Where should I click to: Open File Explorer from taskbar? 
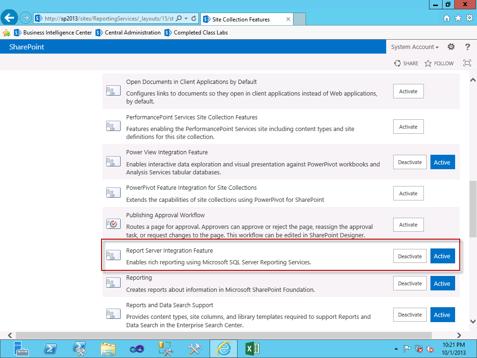point(108,349)
